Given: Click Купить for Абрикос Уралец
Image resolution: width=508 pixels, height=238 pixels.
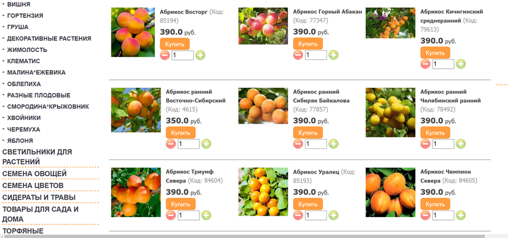Looking at the screenshot, I should (308, 204).
